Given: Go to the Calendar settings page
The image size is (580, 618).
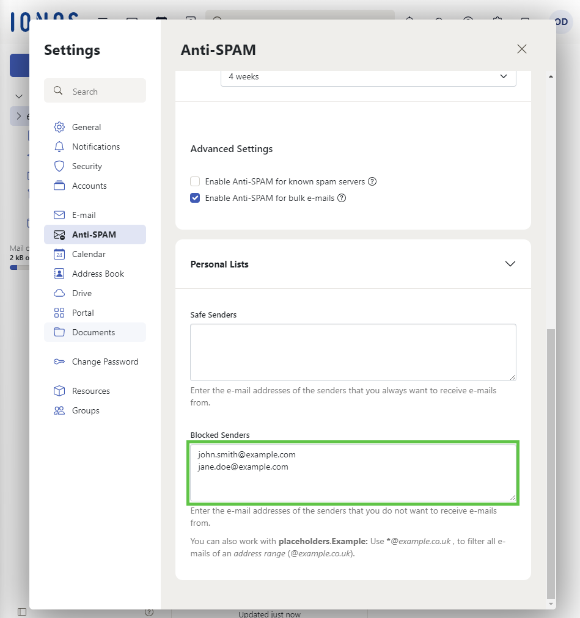Looking at the screenshot, I should [x=89, y=254].
